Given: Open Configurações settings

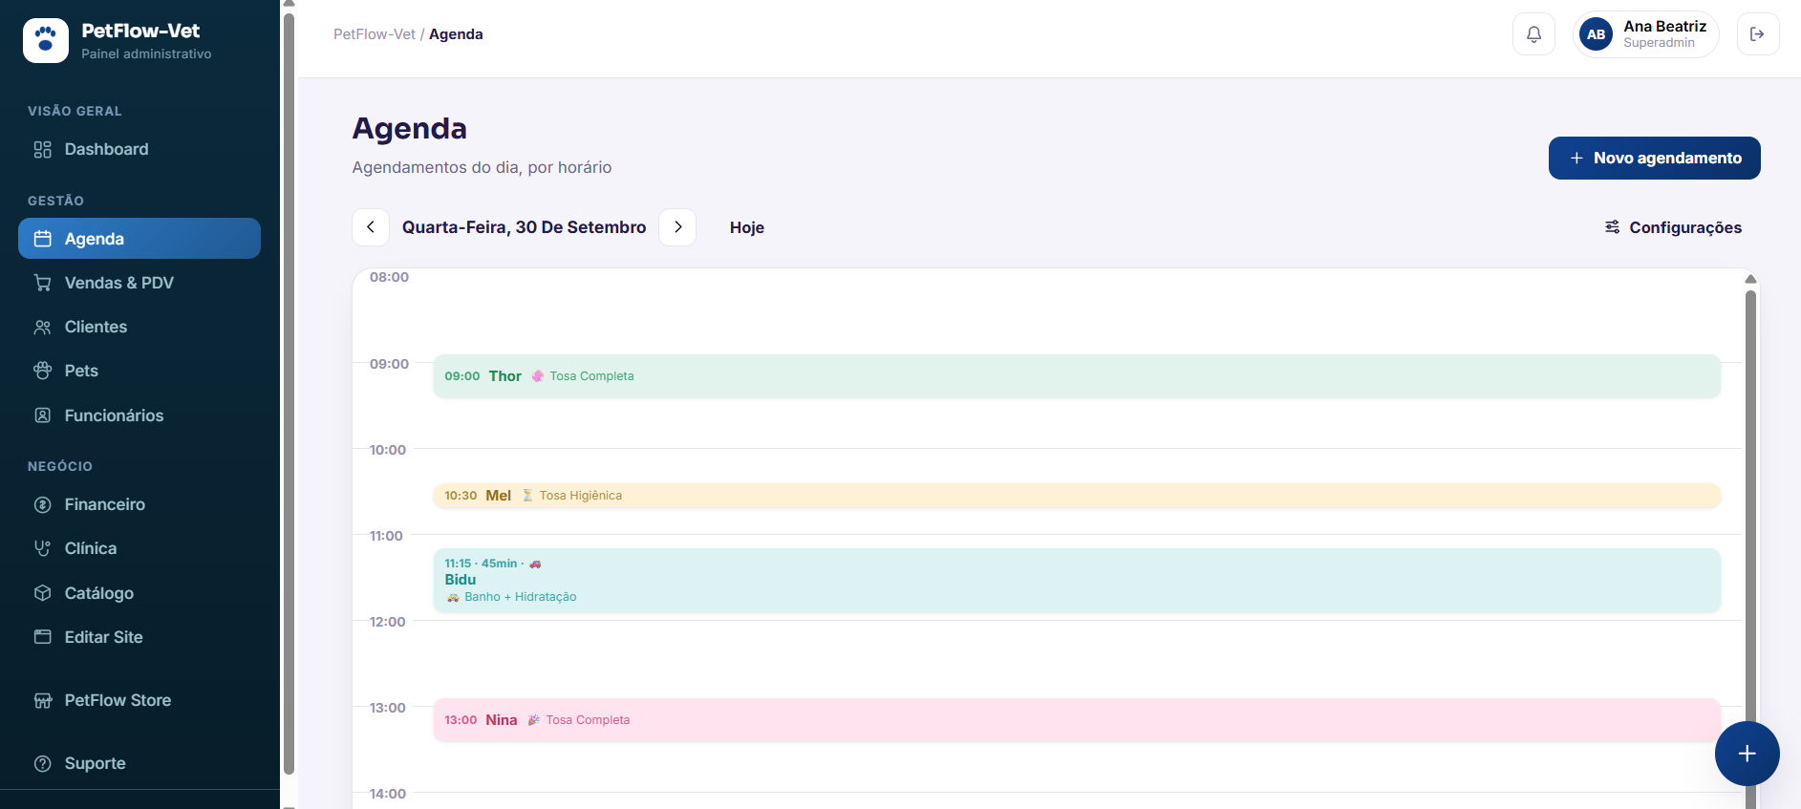Looking at the screenshot, I should click(x=1673, y=227).
